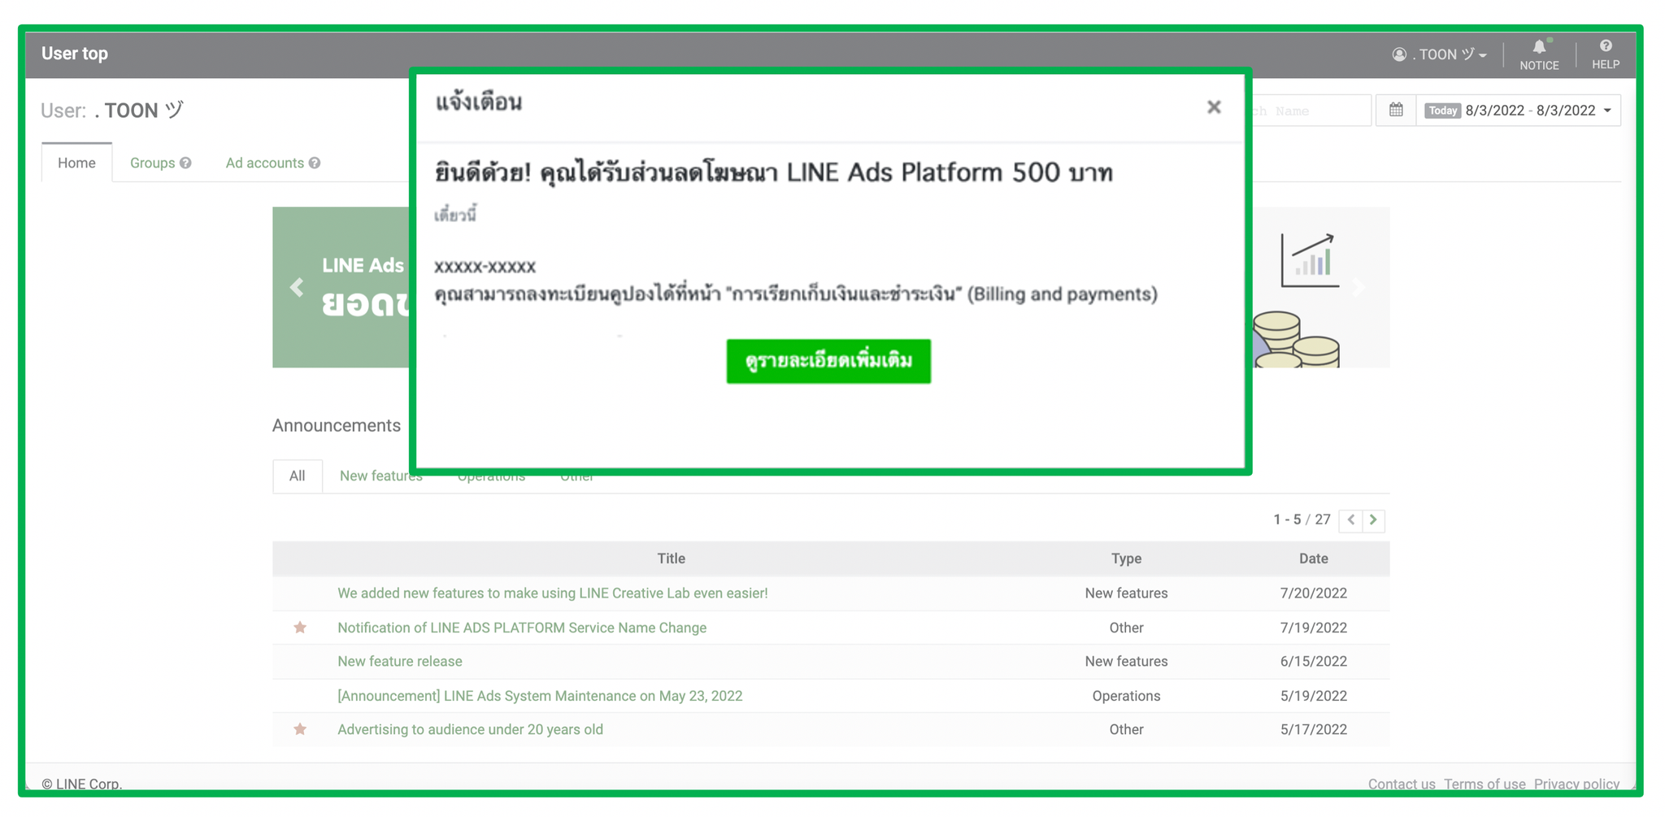Click the help icon beside Groups tab
The image size is (1665, 817).
[x=185, y=163]
